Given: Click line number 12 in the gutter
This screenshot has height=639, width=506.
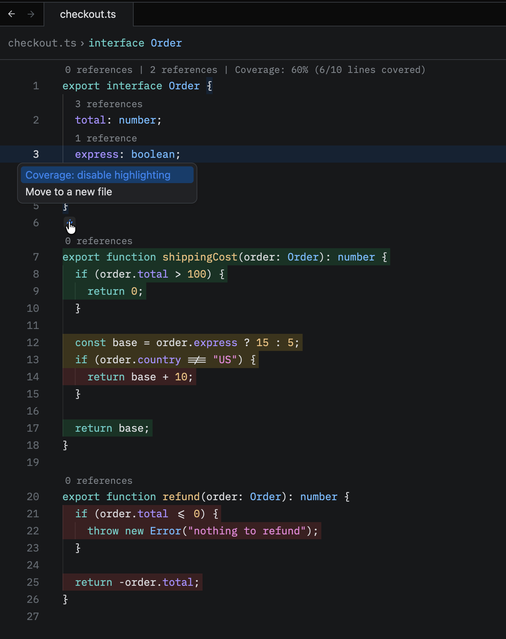Looking at the screenshot, I should pos(33,343).
